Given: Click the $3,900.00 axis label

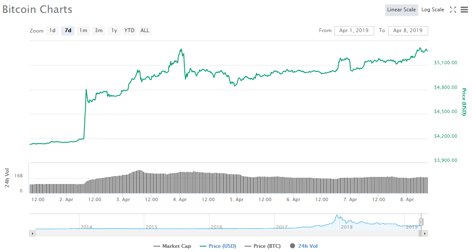Looking at the screenshot, I should tap(446, 160).
